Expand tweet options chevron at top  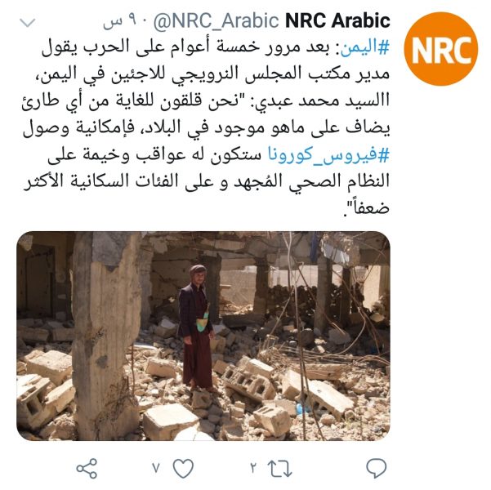28,23
